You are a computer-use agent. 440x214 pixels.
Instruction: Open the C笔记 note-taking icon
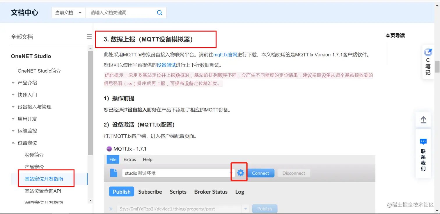[427, 62]
